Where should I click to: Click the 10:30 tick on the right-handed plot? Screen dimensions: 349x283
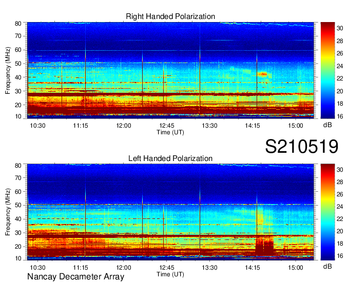37,126
